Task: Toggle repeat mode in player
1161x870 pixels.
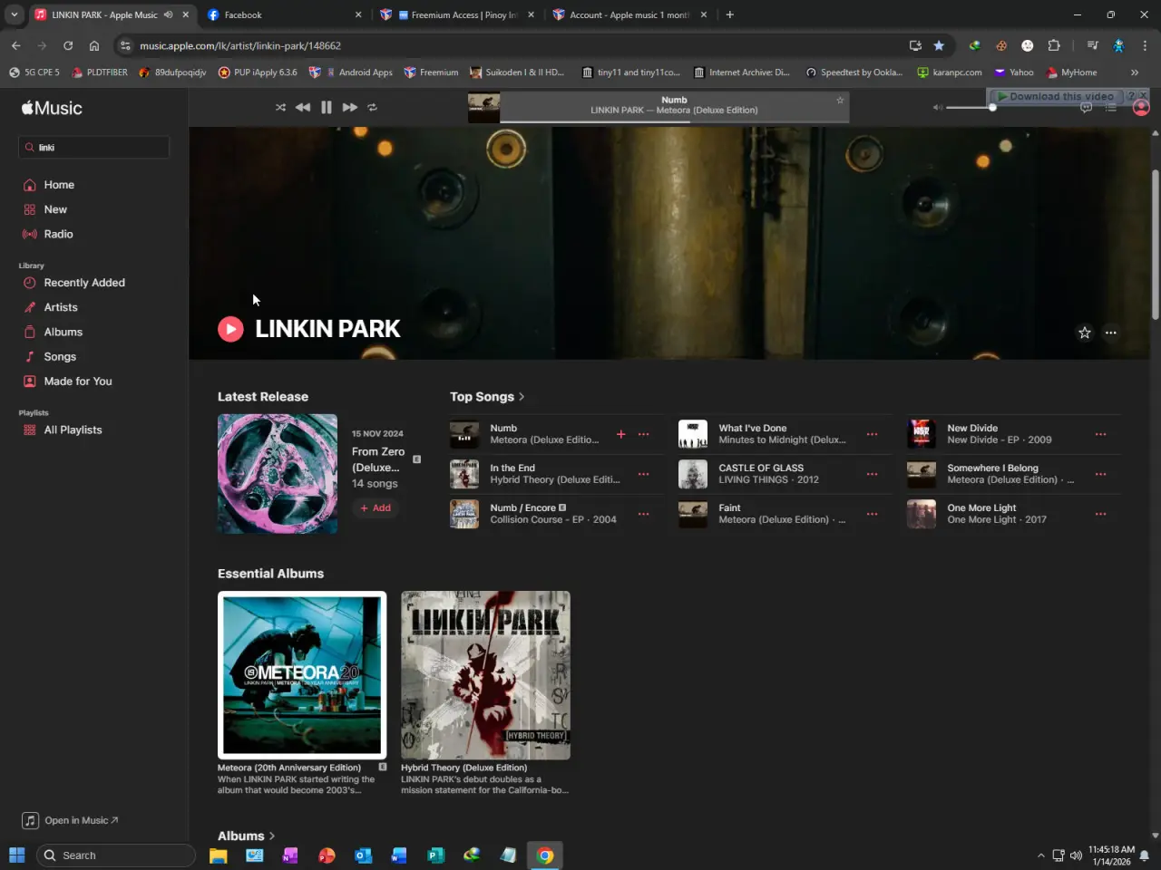Action: coord(372,107)
